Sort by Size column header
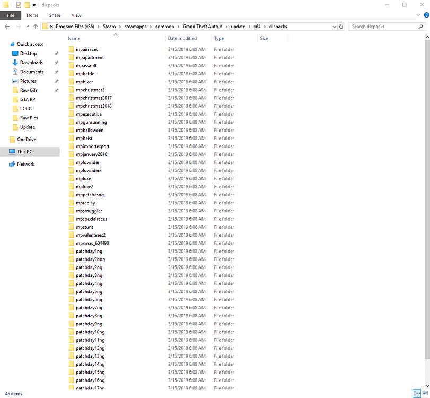430x398 pixels. (273, 38)
